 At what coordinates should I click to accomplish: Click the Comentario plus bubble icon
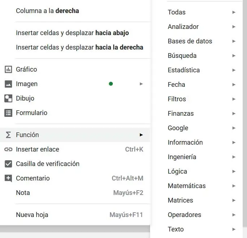tap(8, 178)
